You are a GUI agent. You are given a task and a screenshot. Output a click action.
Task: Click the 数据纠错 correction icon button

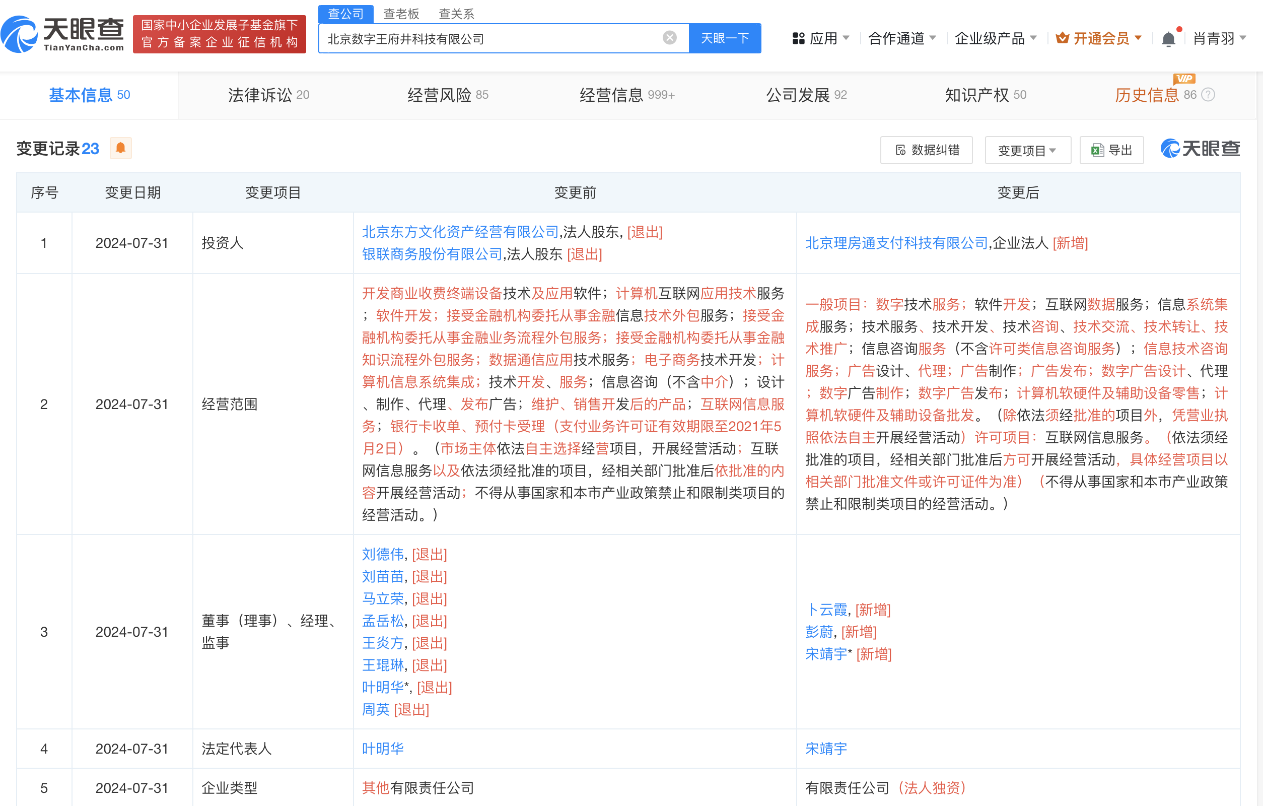[926, 150]
